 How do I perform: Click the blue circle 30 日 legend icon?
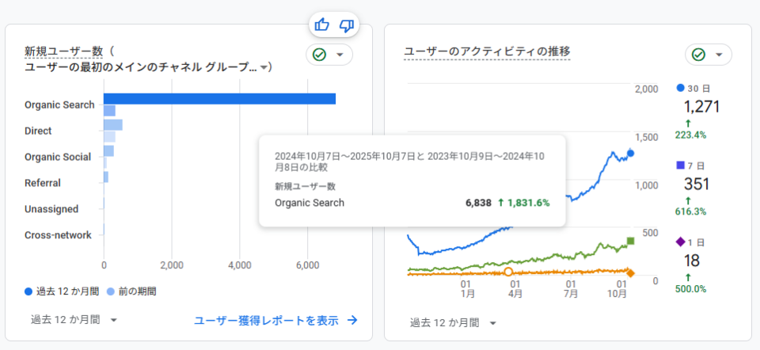(681, 87)
